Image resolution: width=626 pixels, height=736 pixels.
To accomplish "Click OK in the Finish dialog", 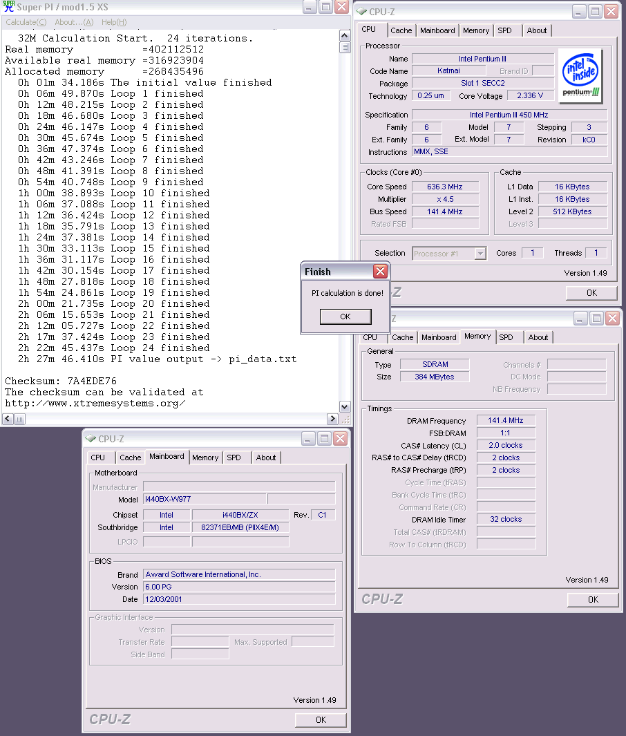I will click(x=345, y=317).
